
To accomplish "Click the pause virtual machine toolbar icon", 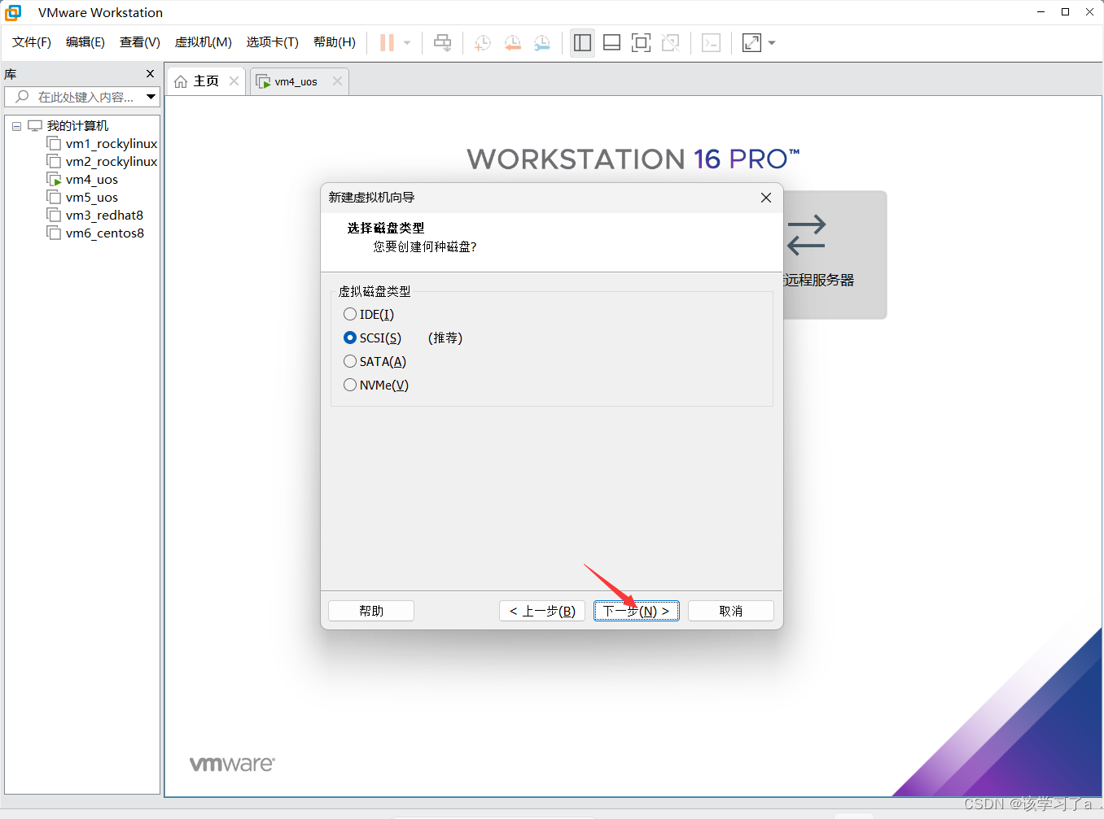I will (388, 43).
